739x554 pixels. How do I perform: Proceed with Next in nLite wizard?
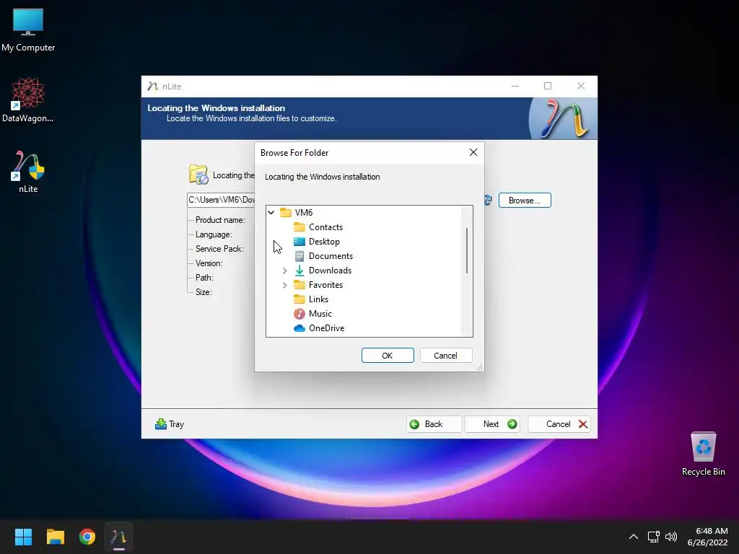pyautogui.click(x=492, y=424)
